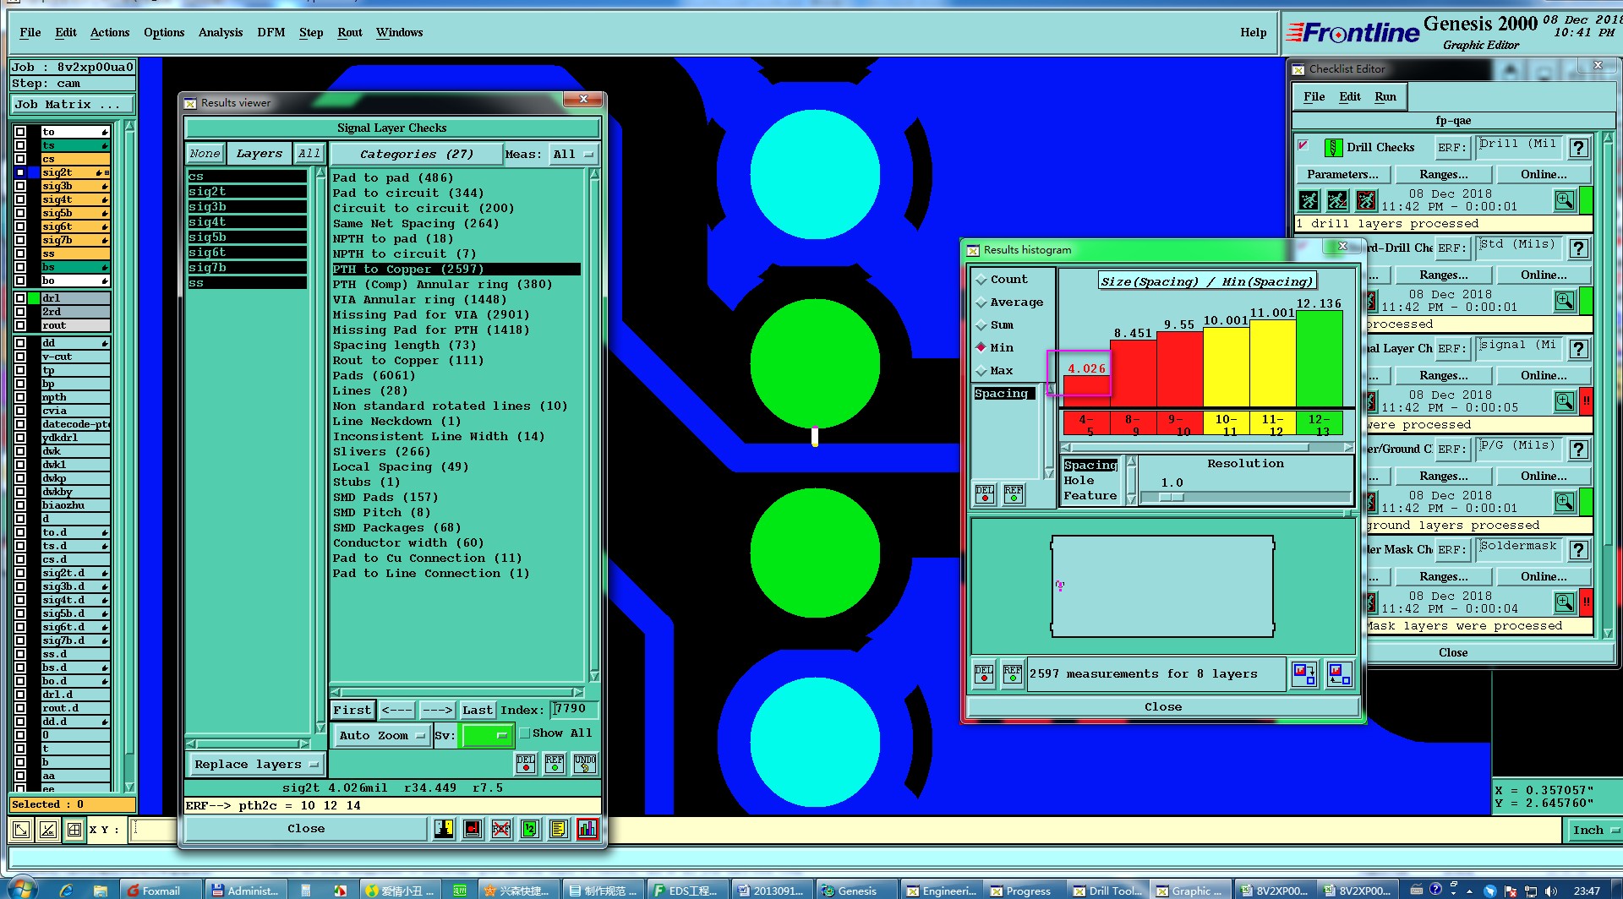This screenshot has width=1623, height=899.
Task: Open the Analysis menu
Action: pyautogui.click(x=221, y=32)
